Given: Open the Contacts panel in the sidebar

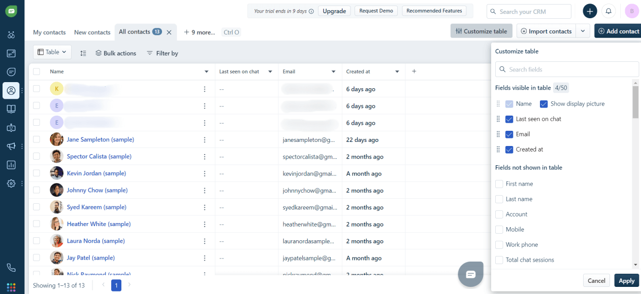Looking at the screenshot, I should [11, 91].
